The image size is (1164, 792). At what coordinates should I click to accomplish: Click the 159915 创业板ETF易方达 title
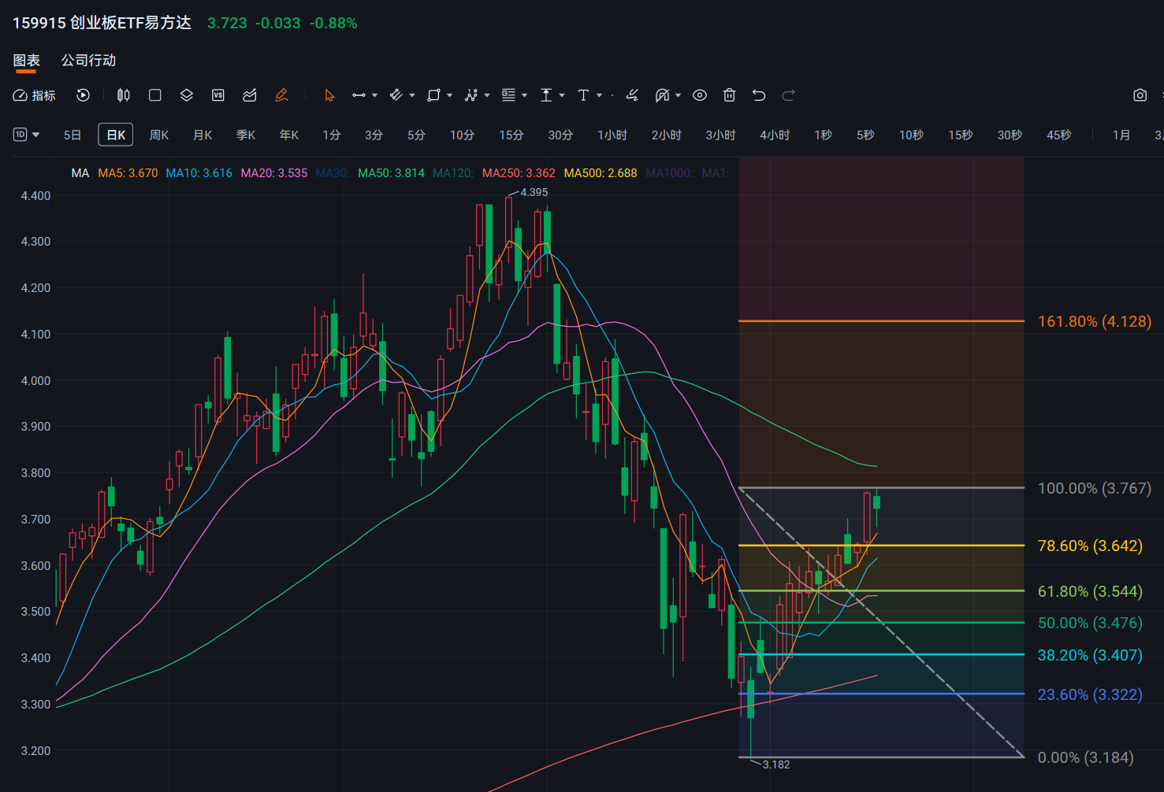102,23
